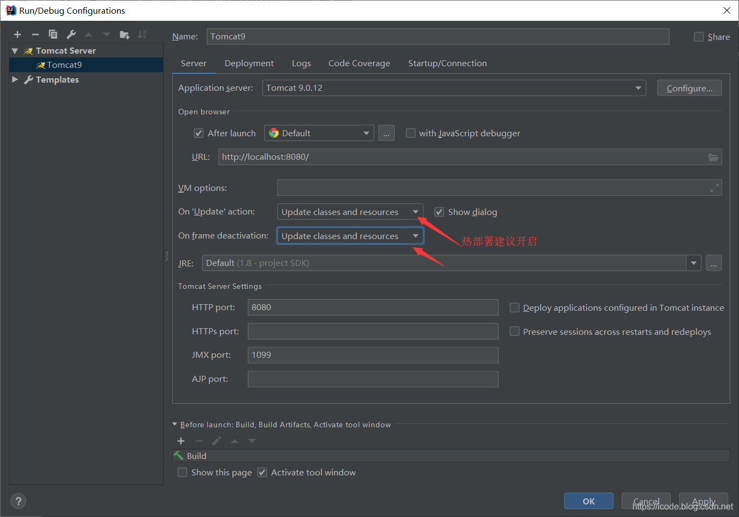Sort configurations alphabetically icon

coord(142,34)
